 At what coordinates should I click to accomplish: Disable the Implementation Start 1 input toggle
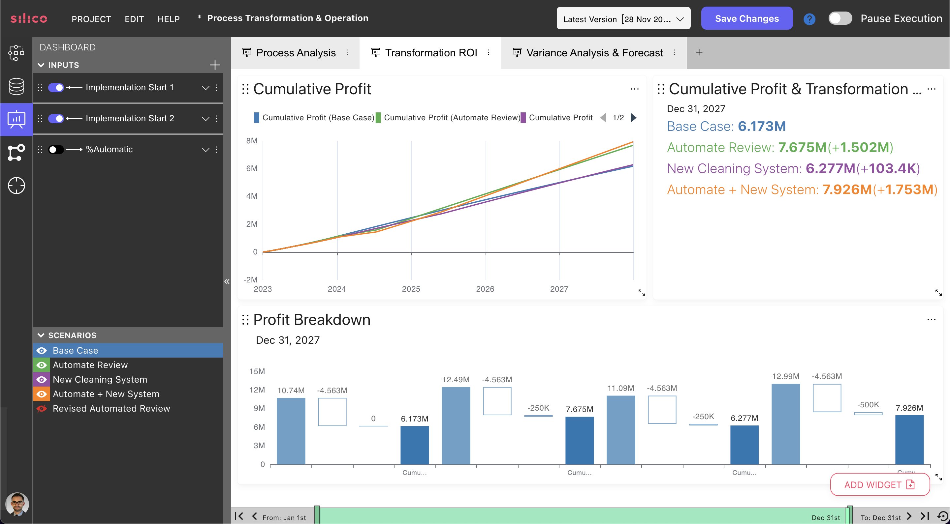pos(56,87)
